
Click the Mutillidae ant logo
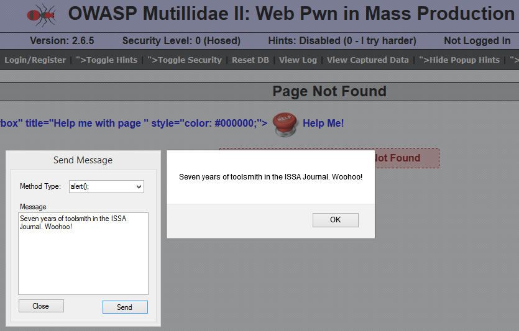coord(41,15)
